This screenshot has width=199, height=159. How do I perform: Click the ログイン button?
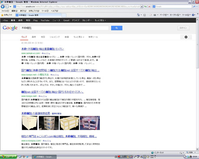pyautogui.click(x=183, y=28)
